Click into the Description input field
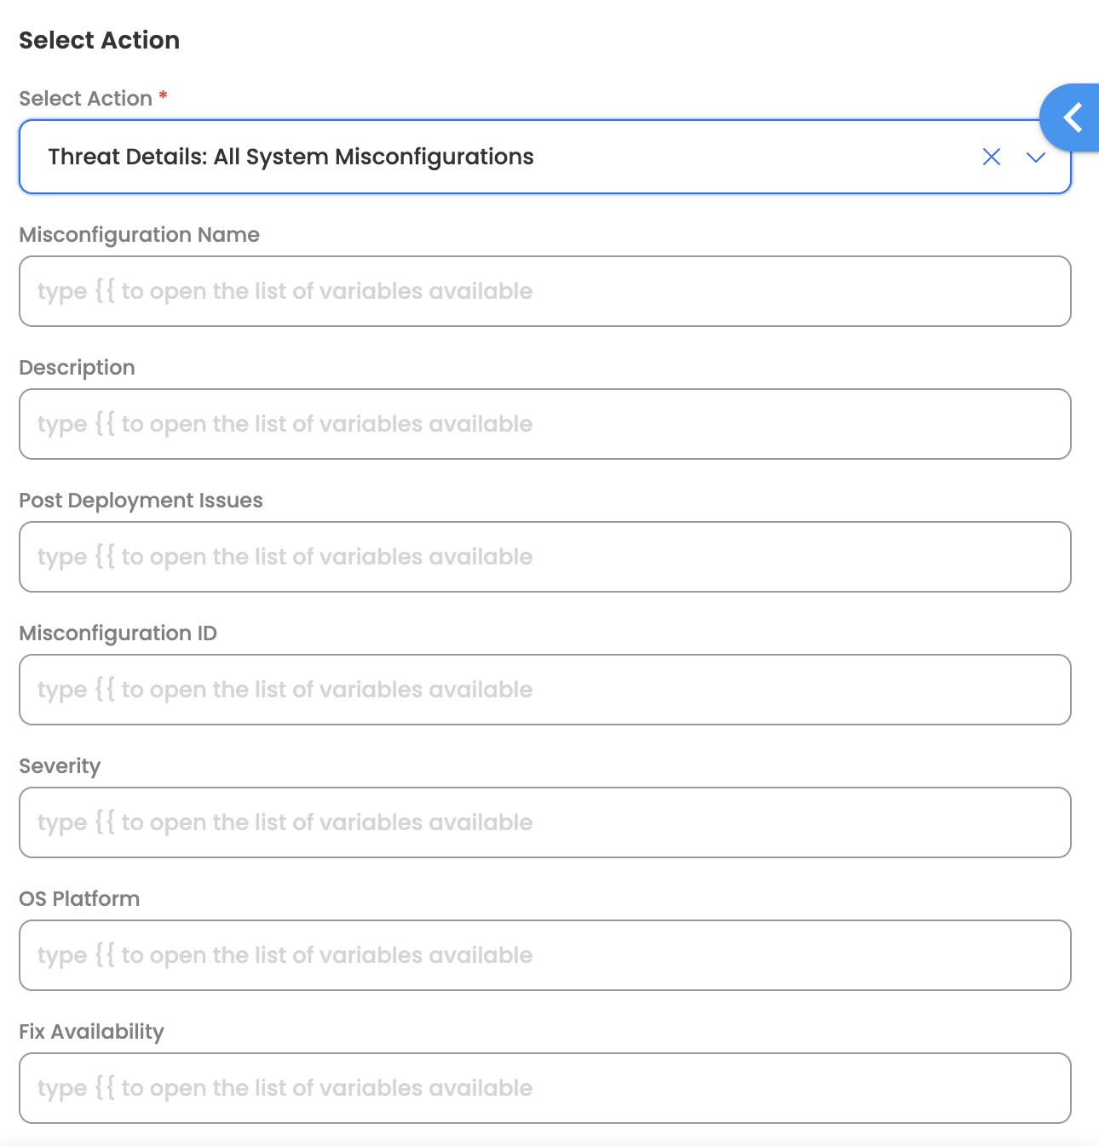 544,424
